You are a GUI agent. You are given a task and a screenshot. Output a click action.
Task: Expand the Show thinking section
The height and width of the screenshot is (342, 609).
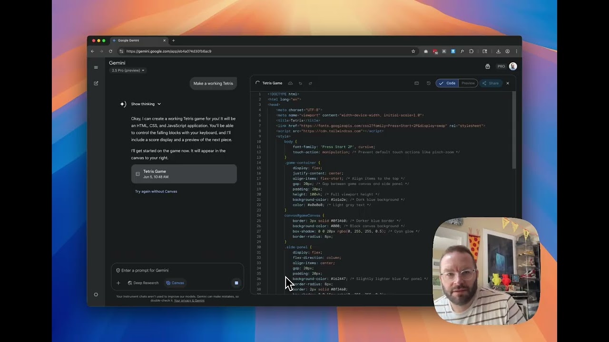[x=146, y=104]
